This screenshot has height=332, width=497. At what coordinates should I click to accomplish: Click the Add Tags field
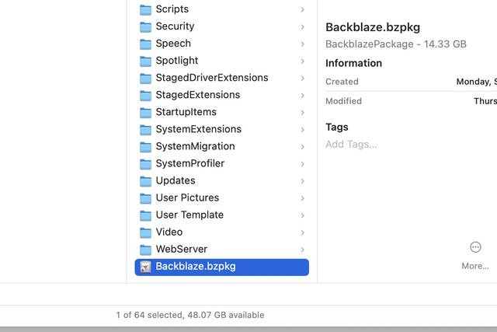(351, 144)
